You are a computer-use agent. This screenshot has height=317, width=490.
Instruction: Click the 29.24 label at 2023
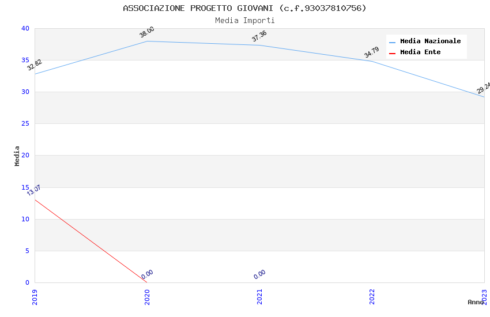point(483,88)
